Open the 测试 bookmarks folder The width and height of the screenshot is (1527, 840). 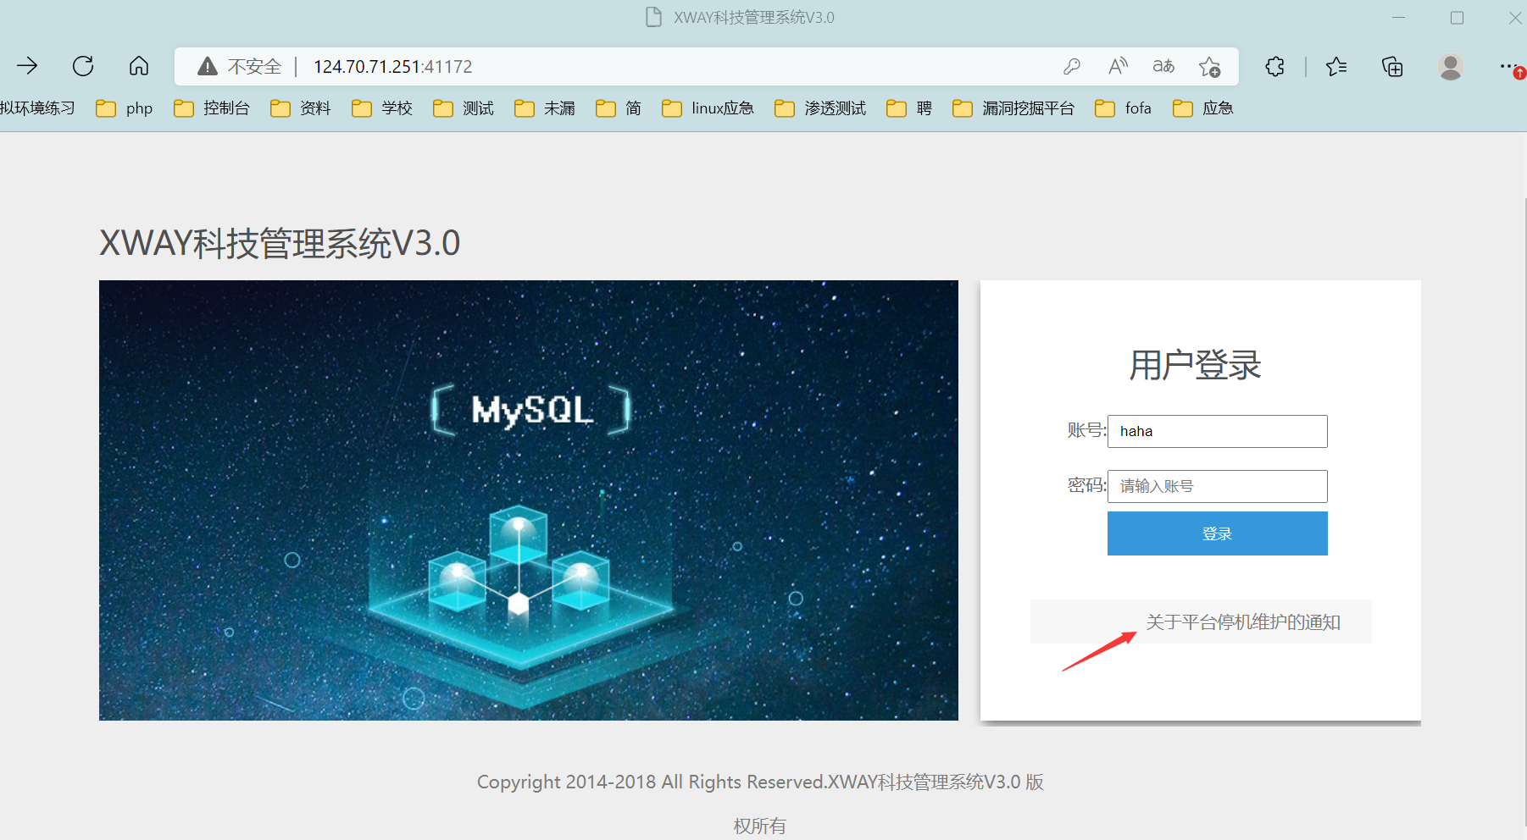(x=464, y=108)
